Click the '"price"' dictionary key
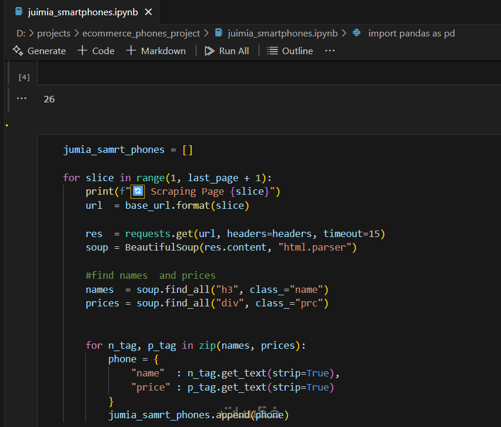 click(151, 388)
